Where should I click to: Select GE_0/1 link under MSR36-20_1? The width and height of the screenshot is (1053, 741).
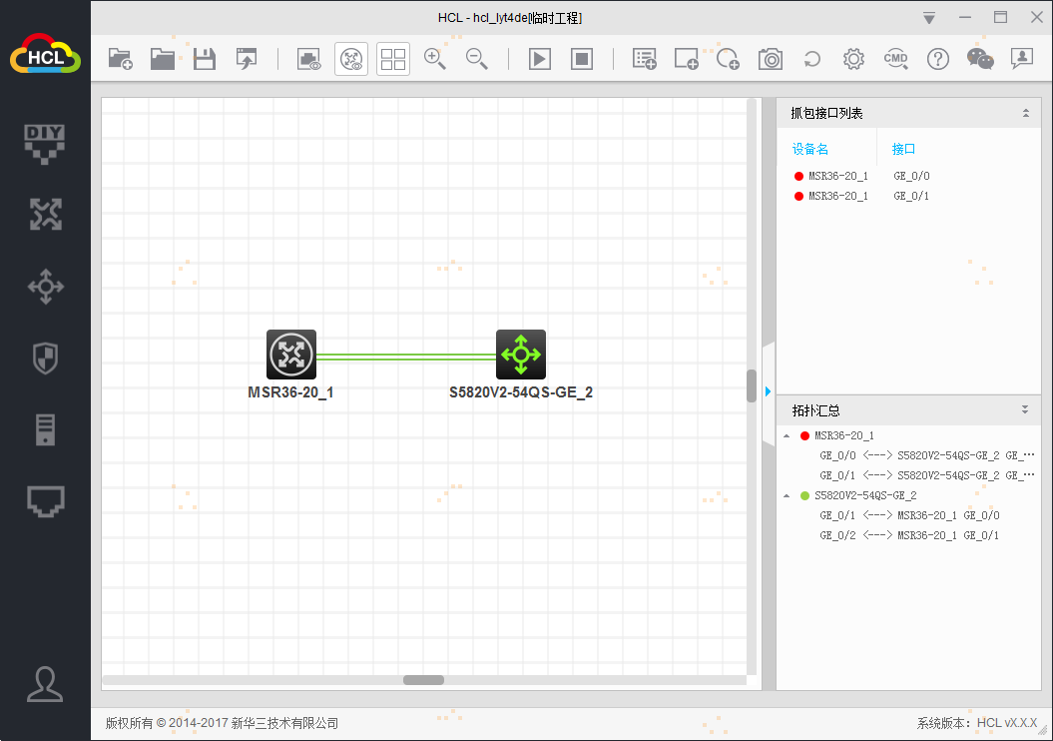click(927, 475)
